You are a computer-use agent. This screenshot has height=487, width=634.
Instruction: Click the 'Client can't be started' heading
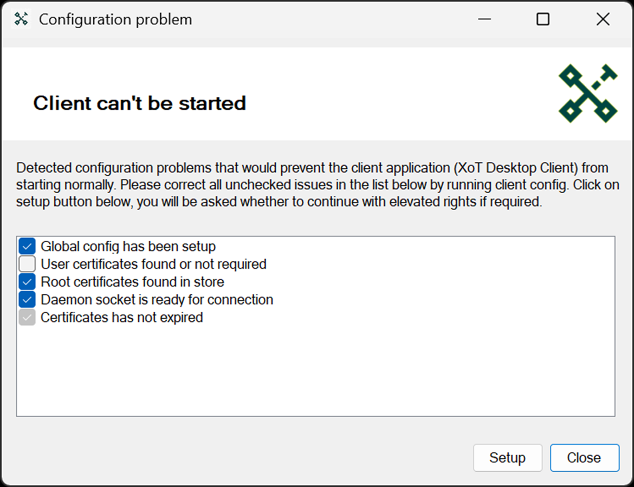click(x=139, y=103)
